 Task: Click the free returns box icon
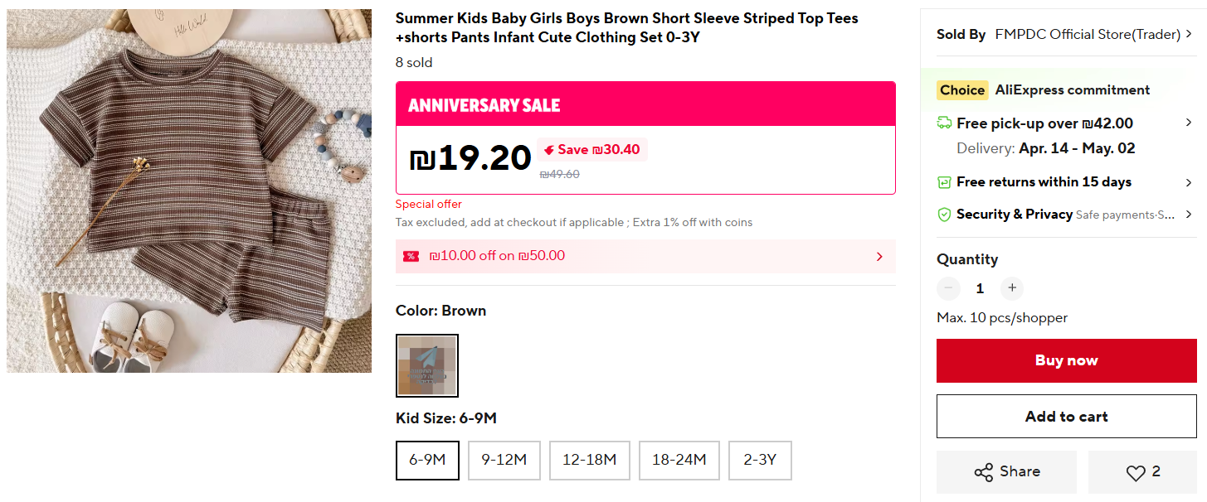[944, 182]
